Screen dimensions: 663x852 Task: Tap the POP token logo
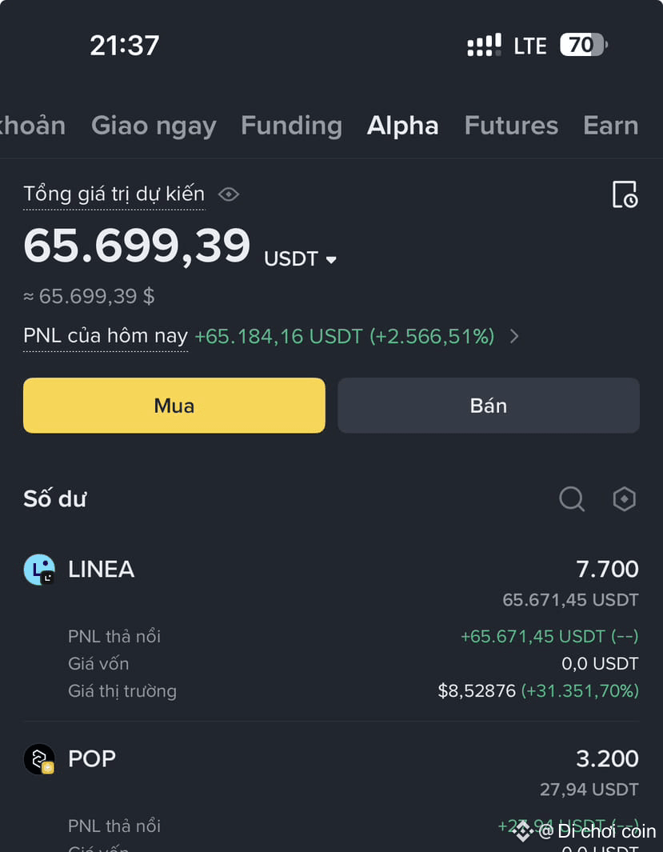pyautogui.click(x=39, y=759)
